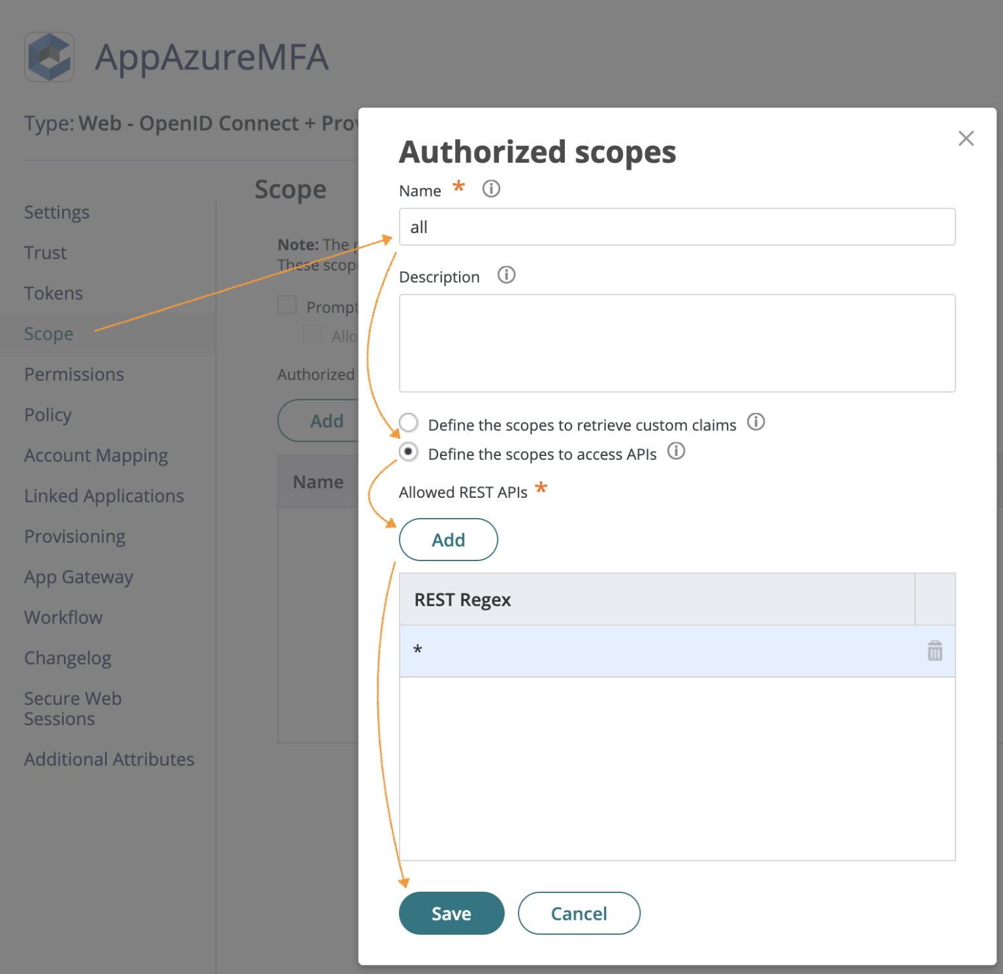Close the Authorized scopes dialog
1003x974 pixels.
966,138
